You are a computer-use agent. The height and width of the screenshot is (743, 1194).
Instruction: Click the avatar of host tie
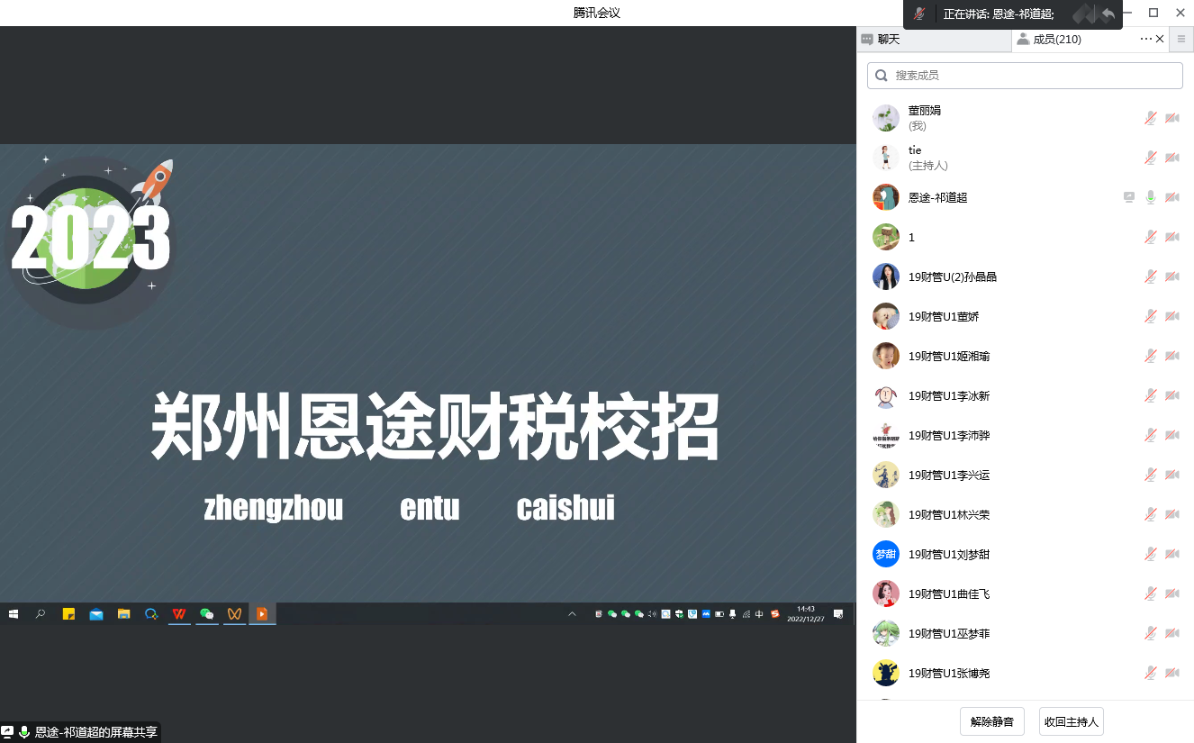pos(886,158)
